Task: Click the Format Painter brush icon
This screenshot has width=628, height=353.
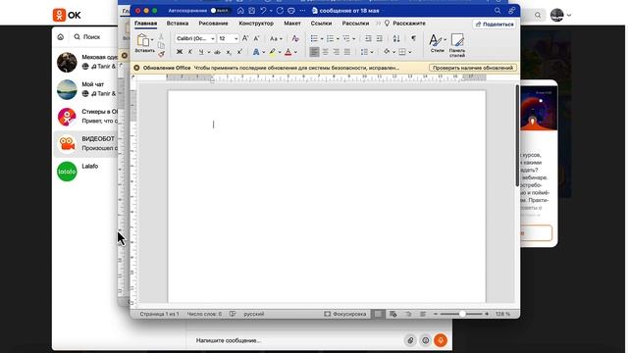Action: tap(161, 54)
